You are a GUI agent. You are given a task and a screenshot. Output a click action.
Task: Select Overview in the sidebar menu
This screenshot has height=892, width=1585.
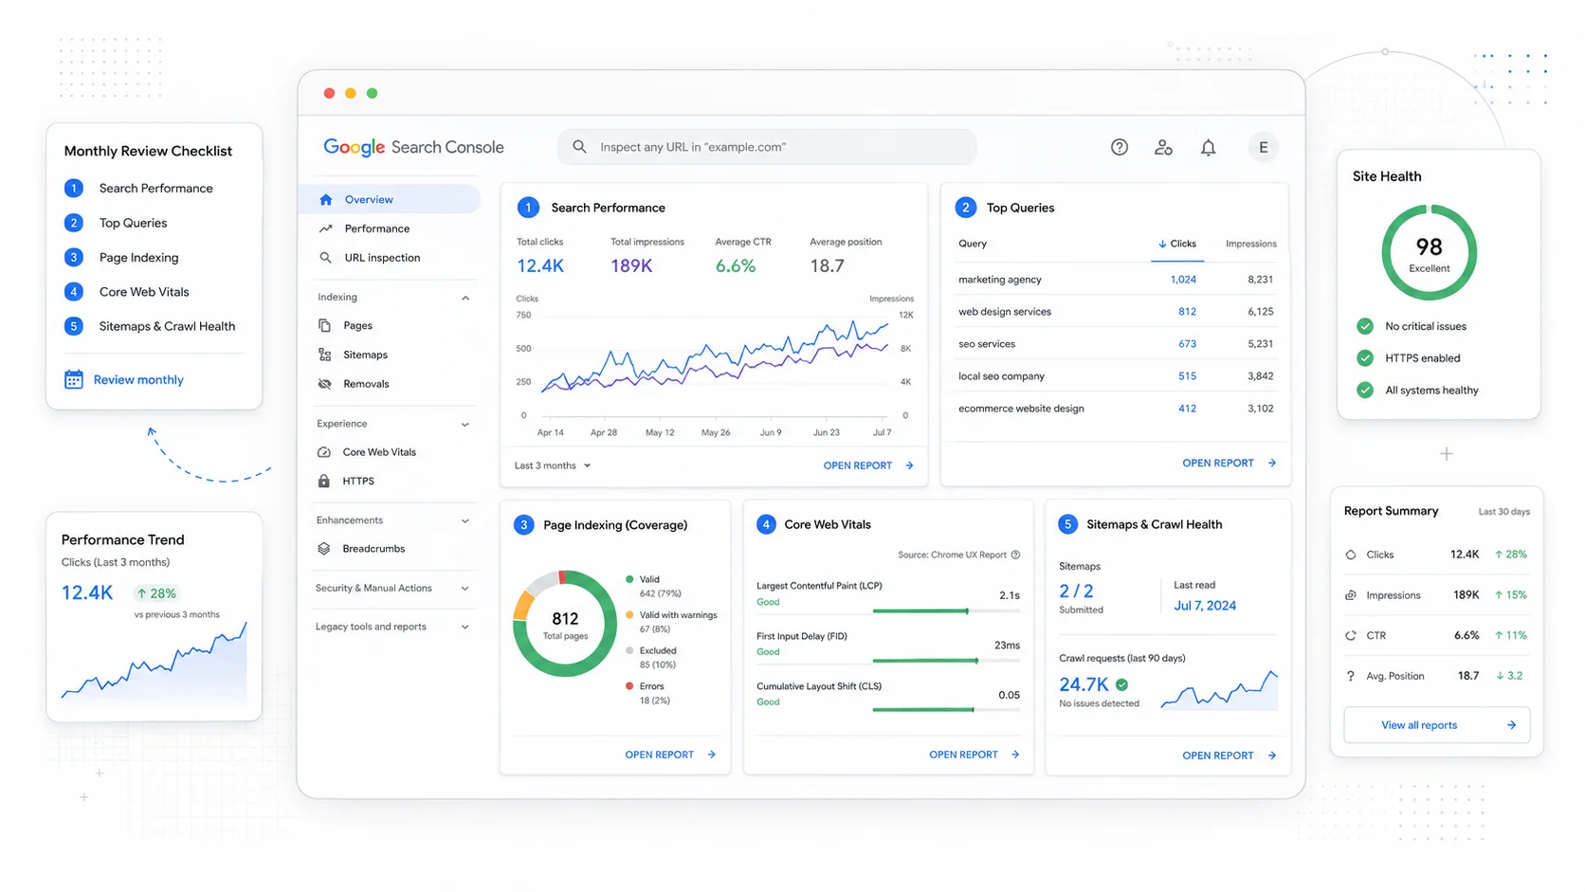[390, 199]
